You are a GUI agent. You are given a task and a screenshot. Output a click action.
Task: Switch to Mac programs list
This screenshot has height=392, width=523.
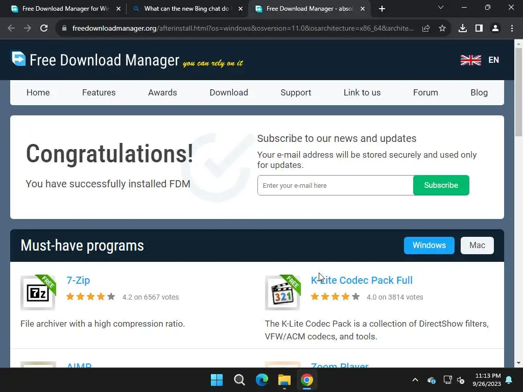[x=477, y=246]
